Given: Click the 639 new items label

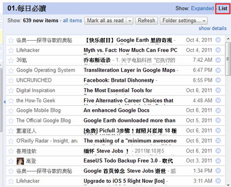Looking at the screenshot, I should 41,20.
